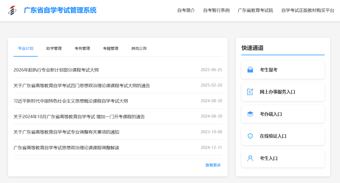The image size is (340, 183).
Task: Click the 考办端入口 layers icon
Action: tap(250, 114)
